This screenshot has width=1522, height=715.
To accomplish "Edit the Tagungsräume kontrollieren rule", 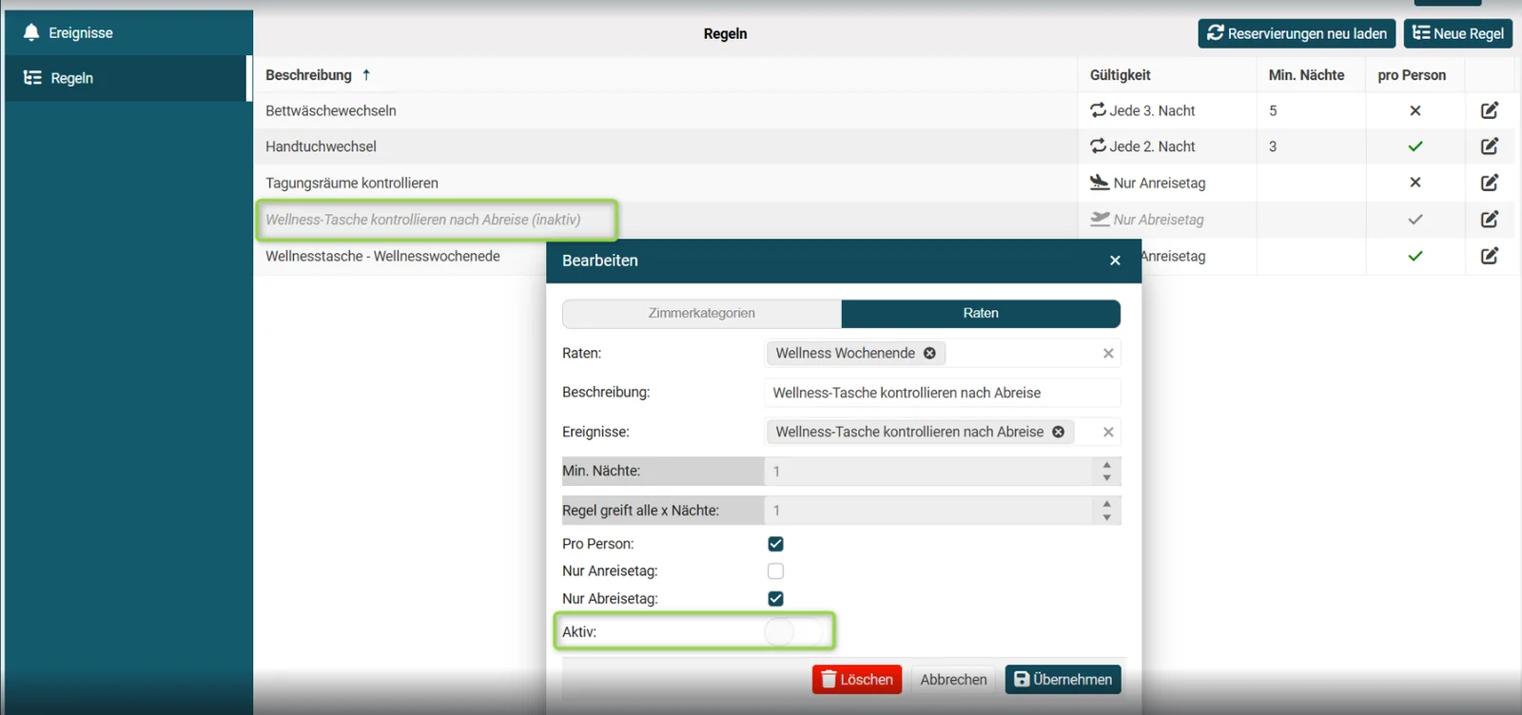I will click(1490, 183).
